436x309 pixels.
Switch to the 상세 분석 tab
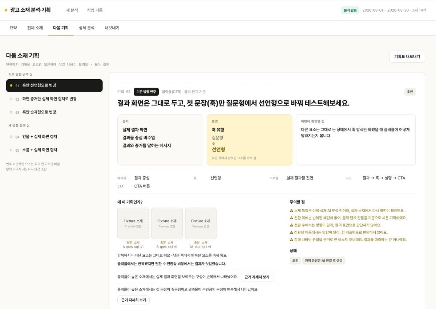coord(86,28)
